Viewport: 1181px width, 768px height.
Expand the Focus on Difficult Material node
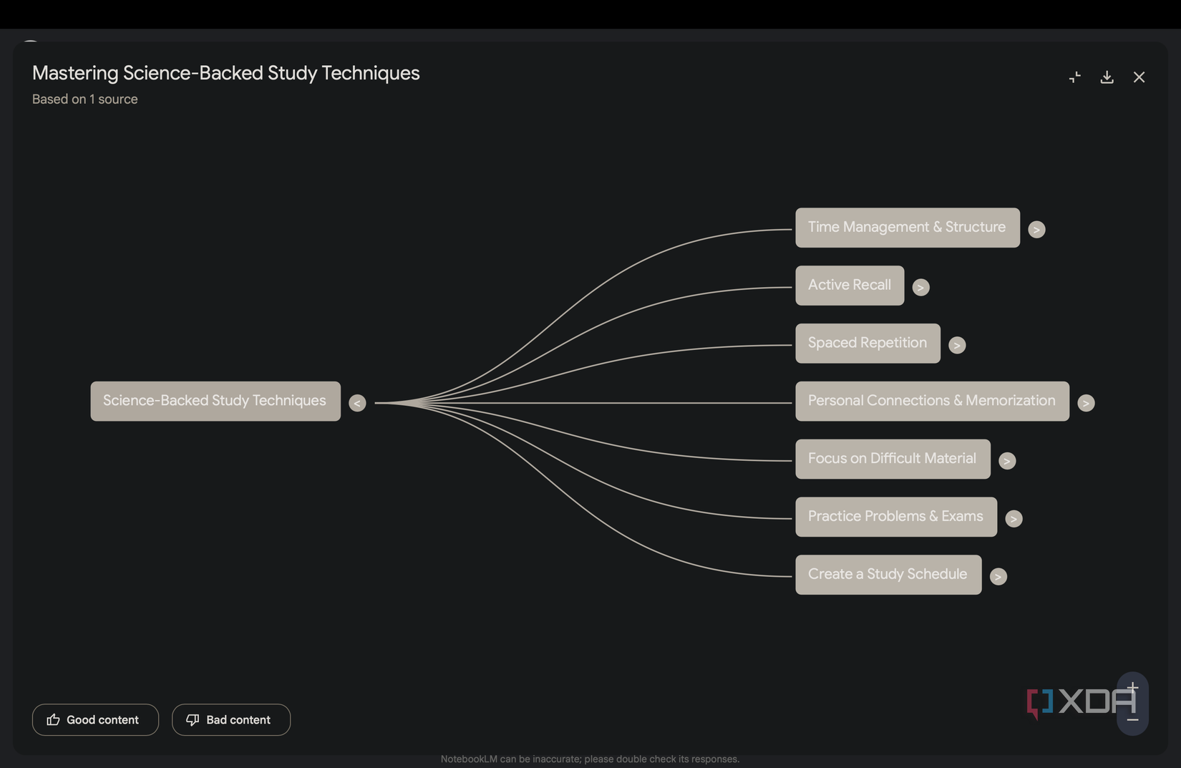click(x=1007, y=461)
